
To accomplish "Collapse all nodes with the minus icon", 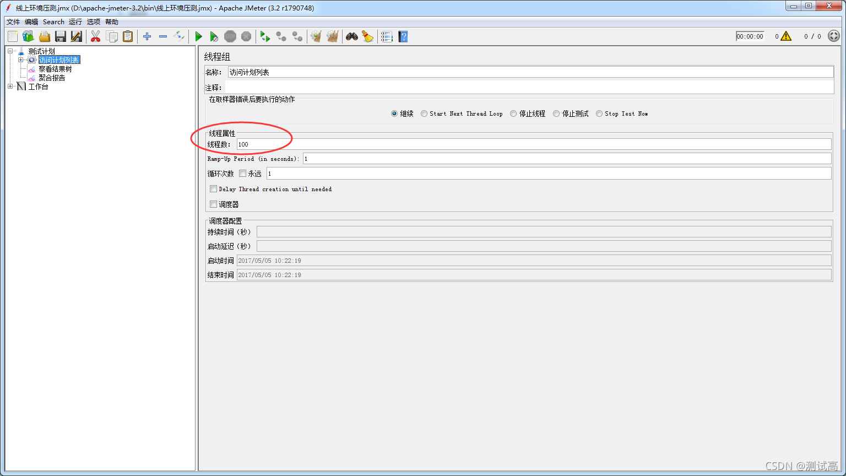I will pyautogui.click(x=163, y=36).
